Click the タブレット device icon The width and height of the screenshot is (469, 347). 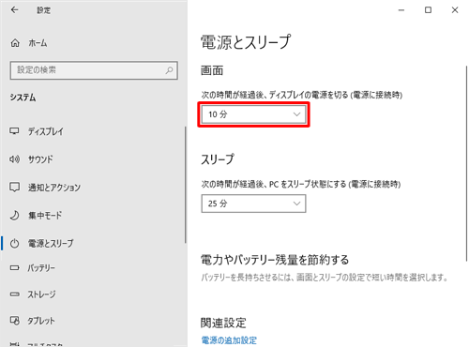click(x=14, y=321)
